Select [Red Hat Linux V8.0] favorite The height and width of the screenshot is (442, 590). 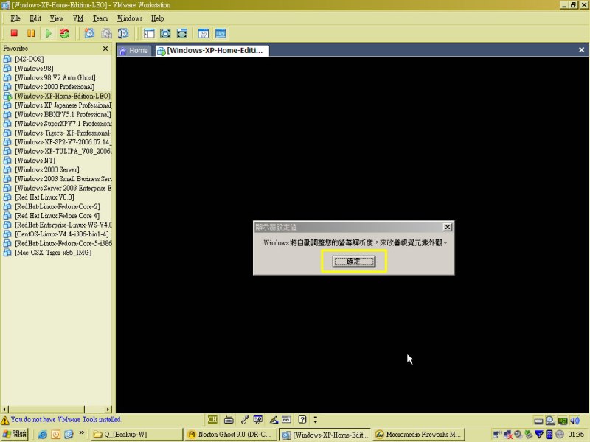[44, 197]
